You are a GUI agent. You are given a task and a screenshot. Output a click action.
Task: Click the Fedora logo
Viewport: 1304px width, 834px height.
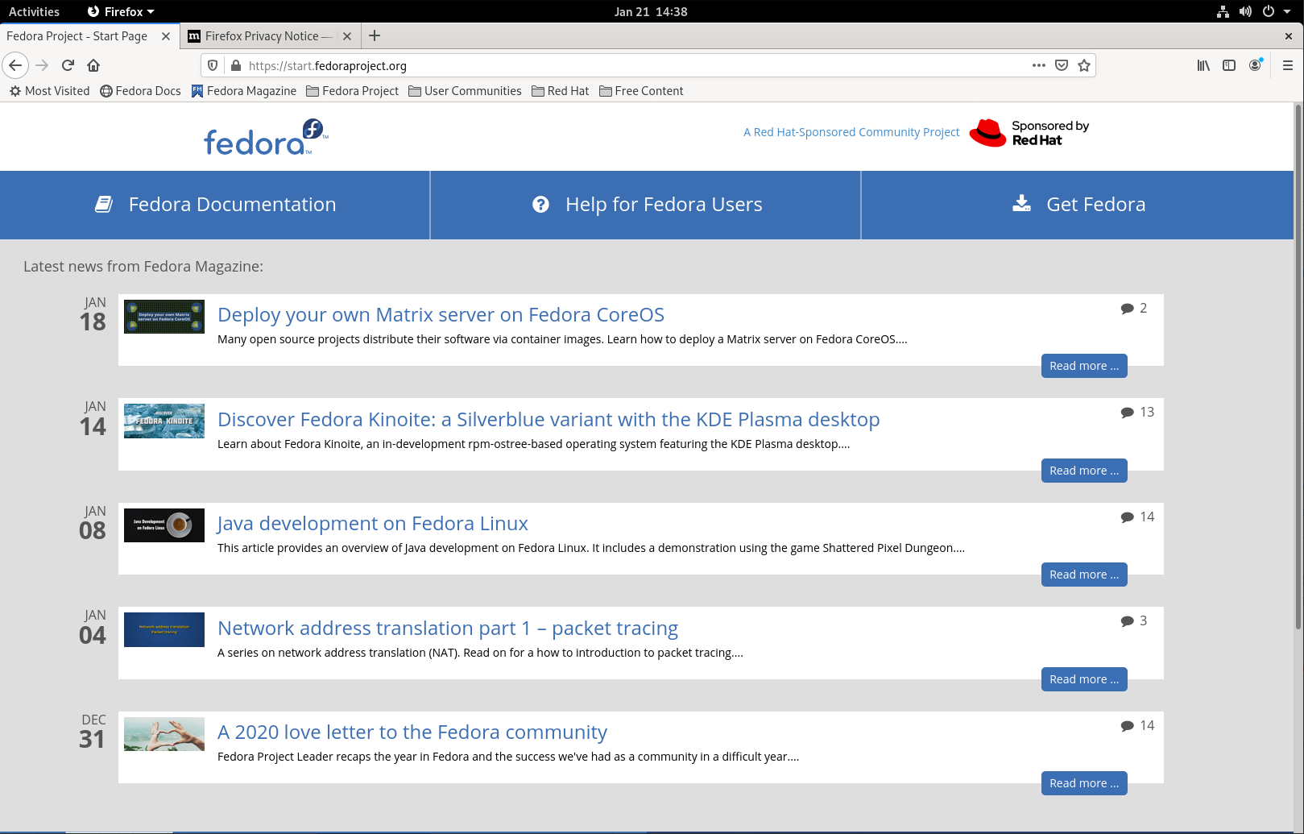pyautogui.click(x=266, y=136)
